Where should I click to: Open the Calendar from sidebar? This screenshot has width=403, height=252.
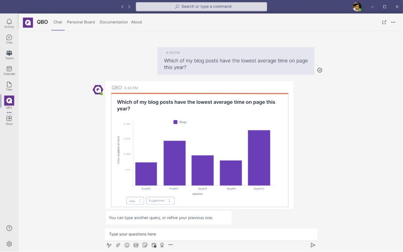point(9,70)
